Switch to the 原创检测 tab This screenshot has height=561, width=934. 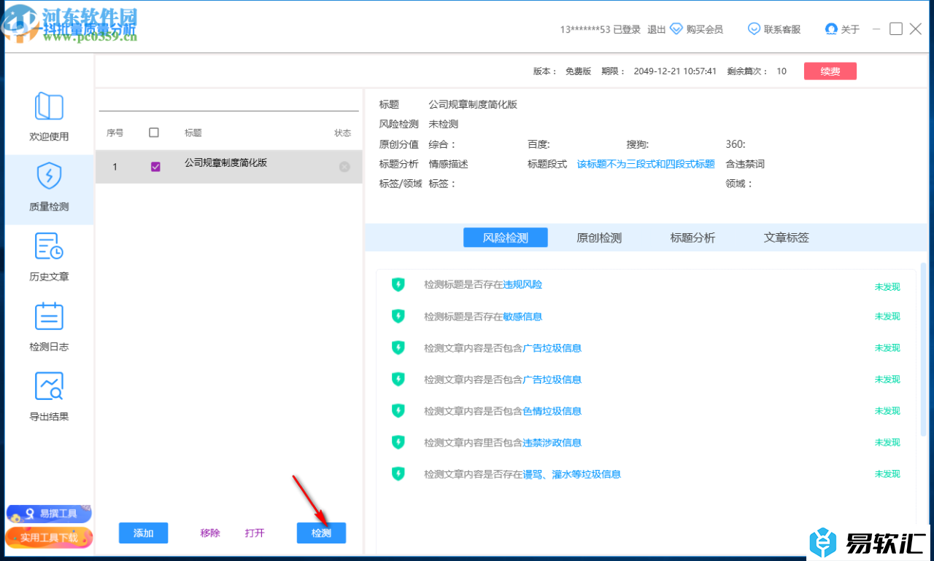(x=598, y=238)
